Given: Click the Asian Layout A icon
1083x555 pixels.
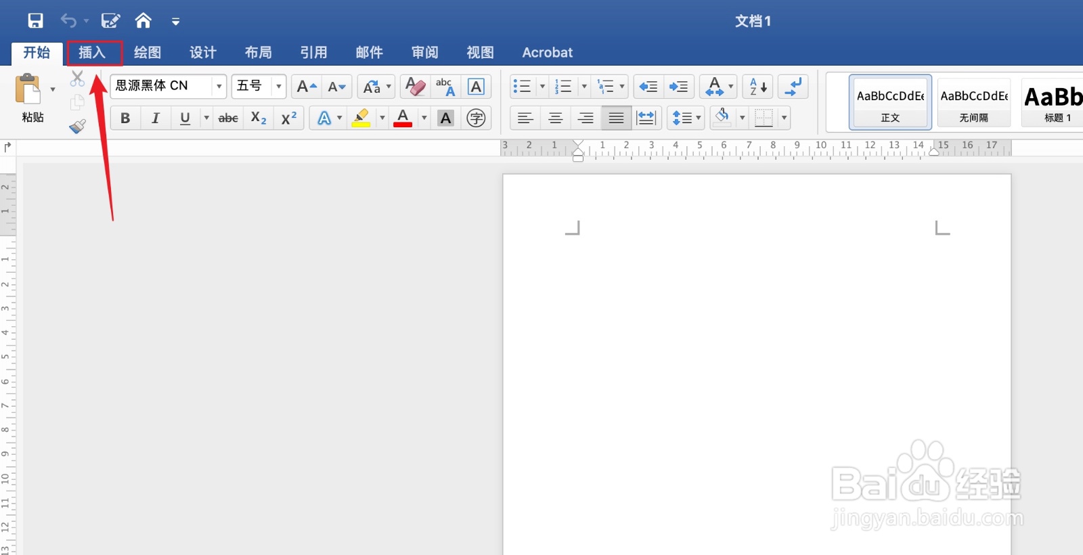Looking at the screenshot, I should (714, 86).
